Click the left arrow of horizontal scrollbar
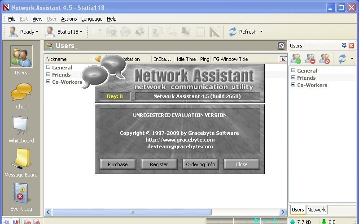Screen dimensions: 359x224 click(48, 212)
